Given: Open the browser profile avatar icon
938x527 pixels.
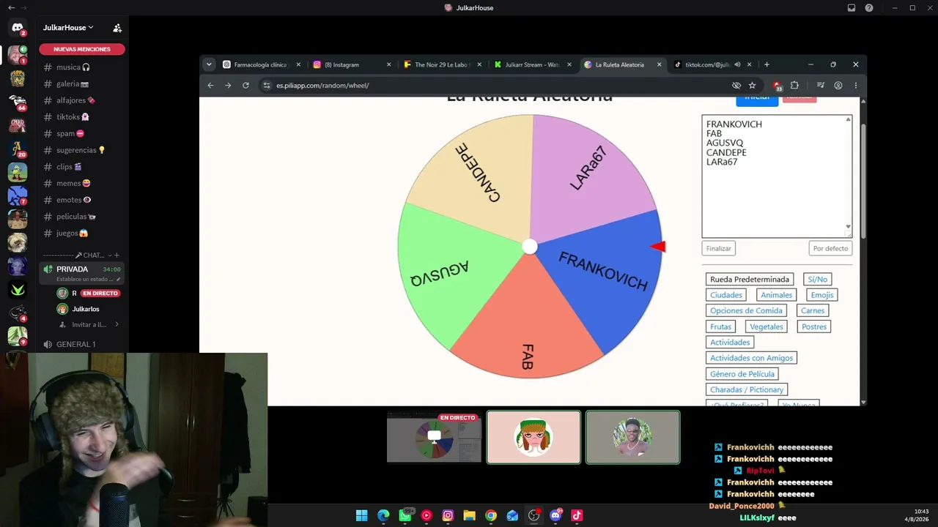Looking at the screenshot, I should point(838,86).
